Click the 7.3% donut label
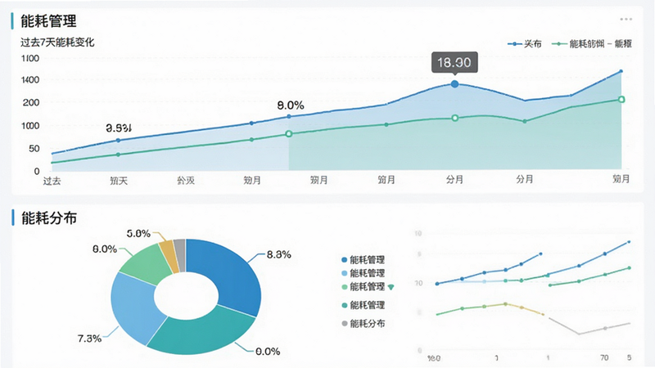 (89, 339)
